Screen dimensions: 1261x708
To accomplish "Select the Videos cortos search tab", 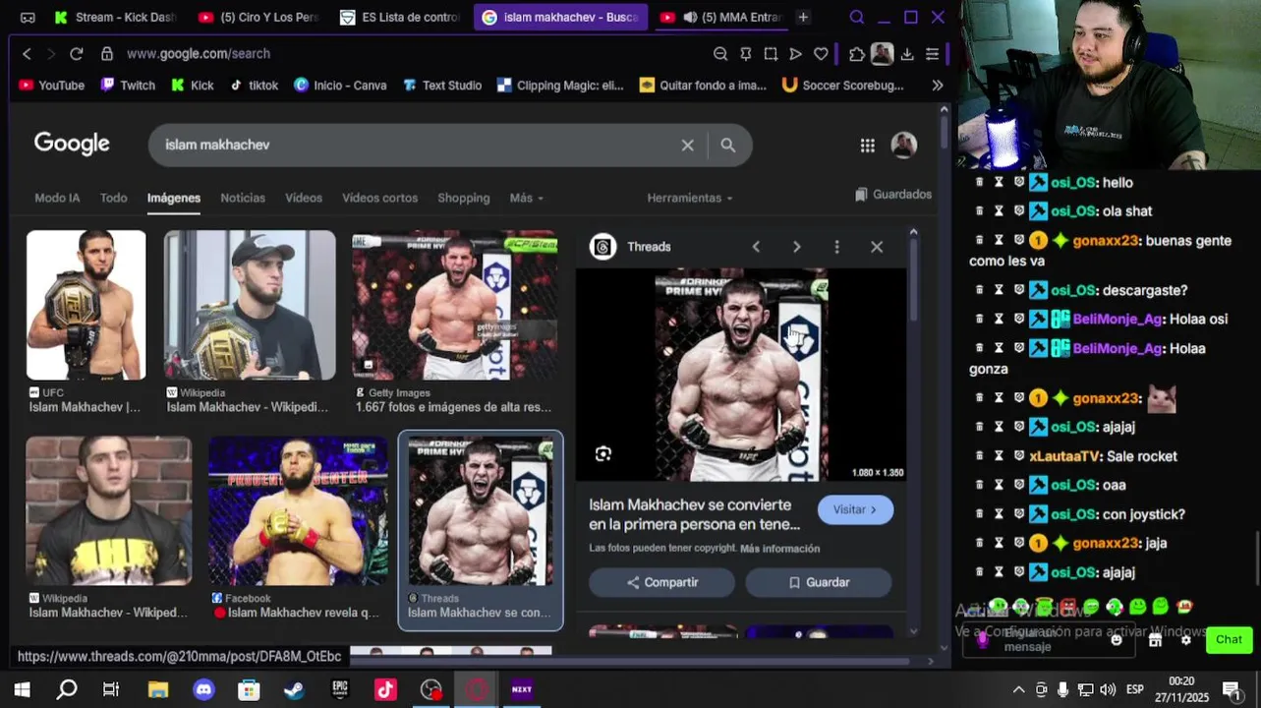I will click(x=379, y=198).
